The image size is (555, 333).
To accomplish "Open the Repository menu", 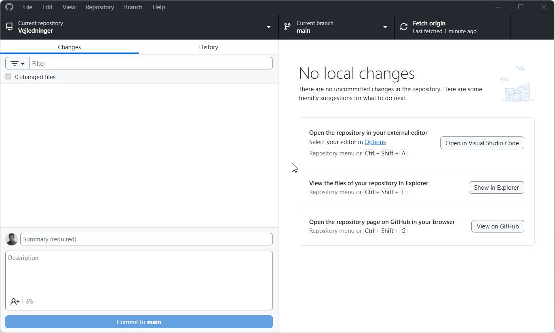I will (99, 7).
